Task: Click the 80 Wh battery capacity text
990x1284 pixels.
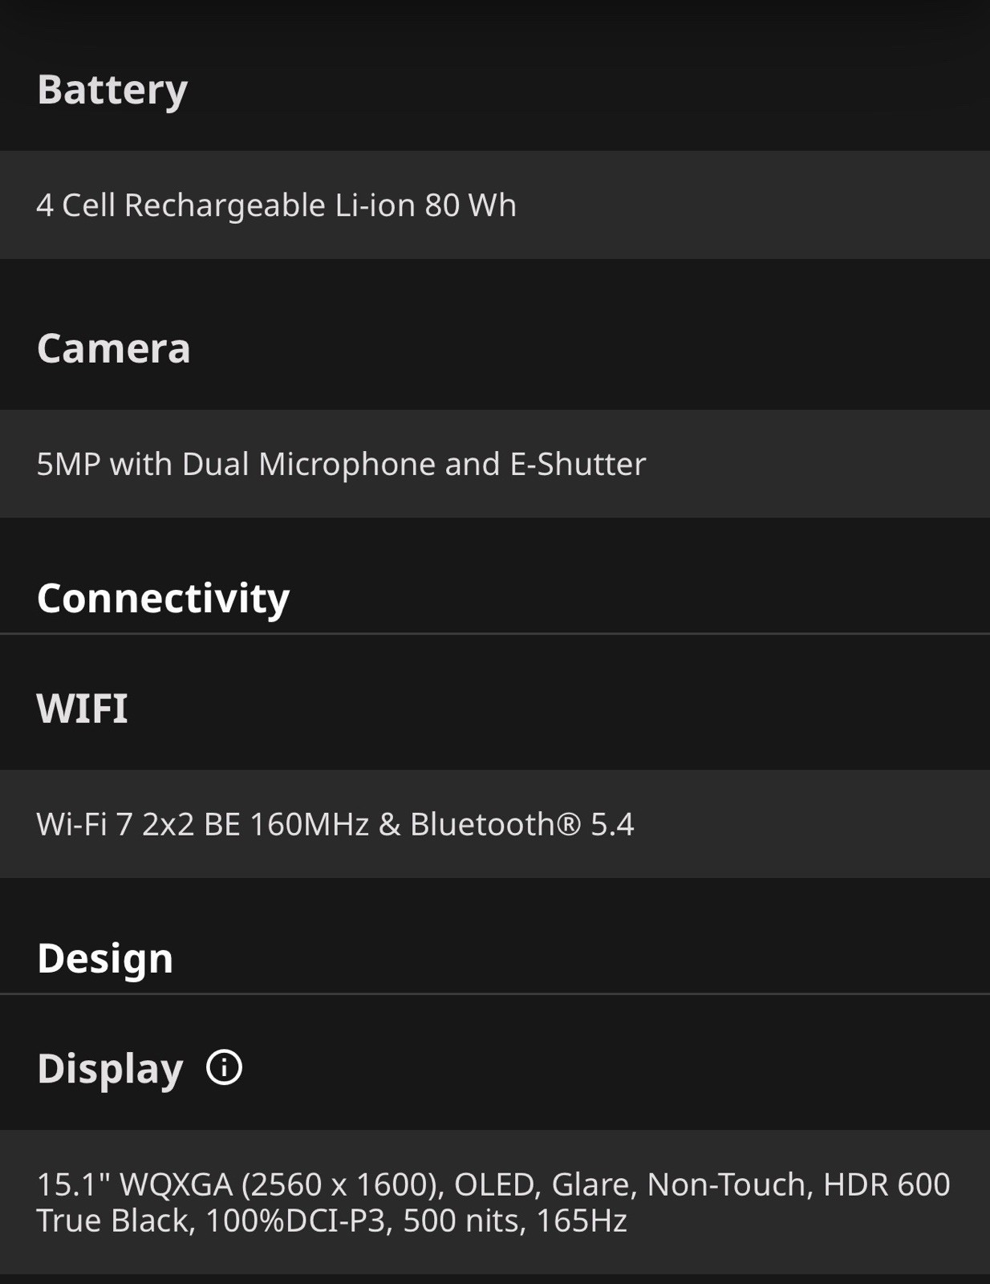Action: (471, 205)
